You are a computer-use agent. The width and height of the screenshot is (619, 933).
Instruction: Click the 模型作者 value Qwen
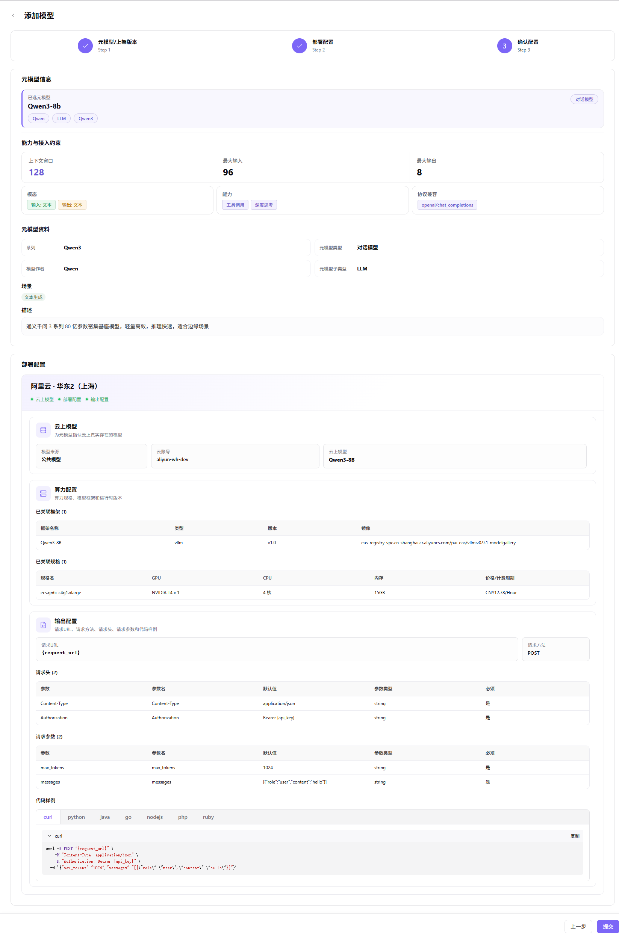pos(71,269)
